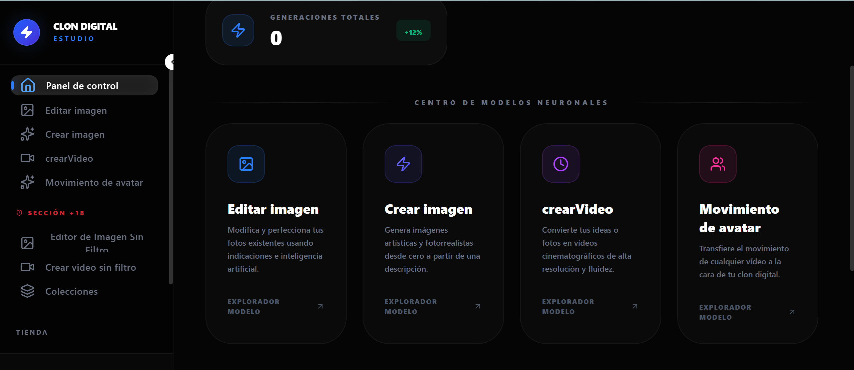The width and height of the screenshot is (854, 370).
Task: Select the Movimiento de avatar sparkles icon
Action: pos(27,182)
